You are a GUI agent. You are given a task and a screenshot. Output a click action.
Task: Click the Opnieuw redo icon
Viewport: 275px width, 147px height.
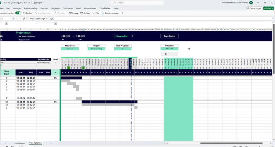56,13
